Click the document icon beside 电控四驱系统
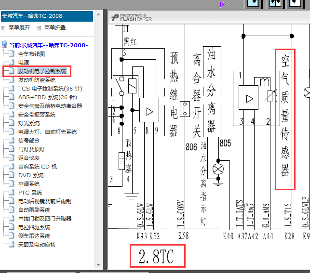Image resolution: width=310 pixels, height=273 pixels. (12, 227)
